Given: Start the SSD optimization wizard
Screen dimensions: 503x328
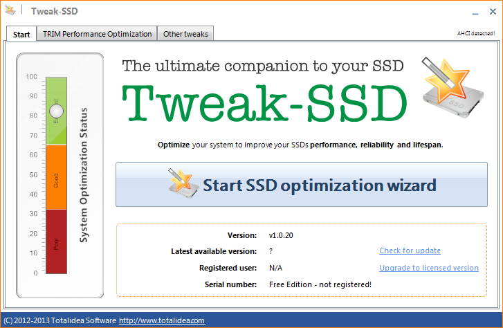Looking at the screenshot, I should [x=302, y=185].
